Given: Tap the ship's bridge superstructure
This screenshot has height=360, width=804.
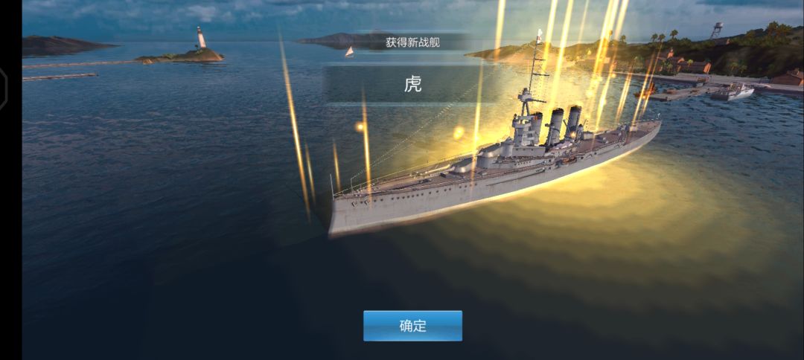Looking at the screenshot, I should click(526, 120).
